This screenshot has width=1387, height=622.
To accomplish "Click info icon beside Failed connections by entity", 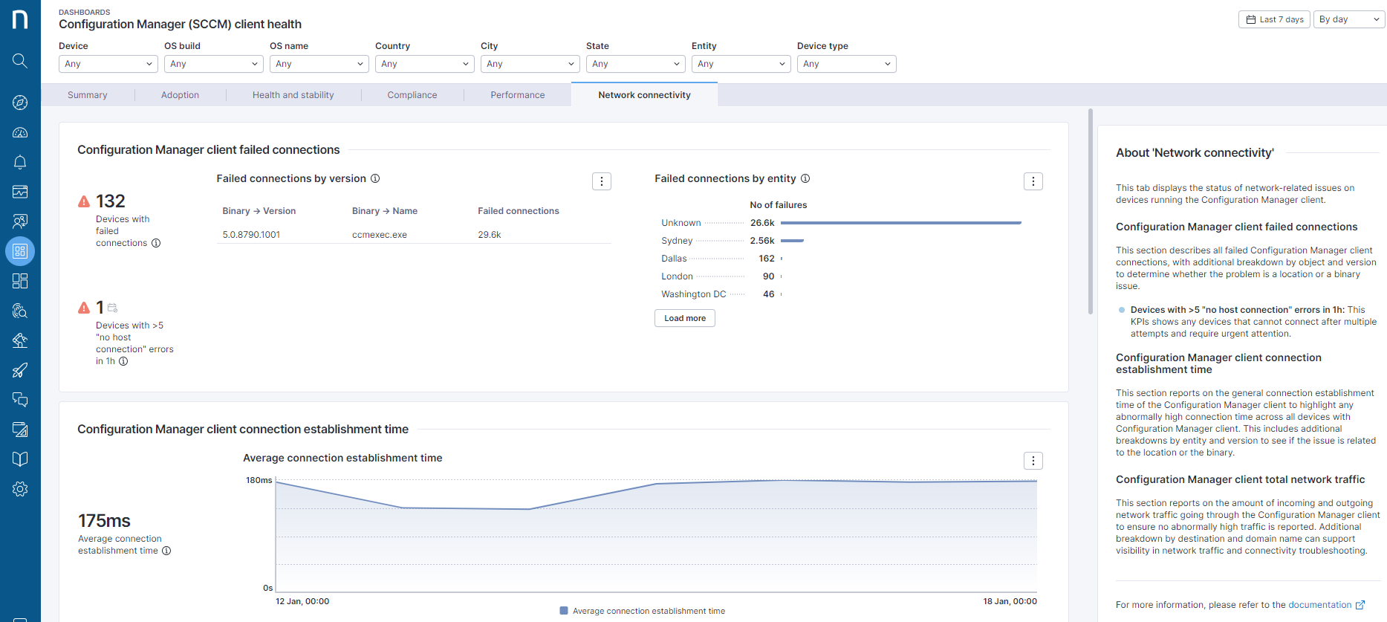I will 805,178.
